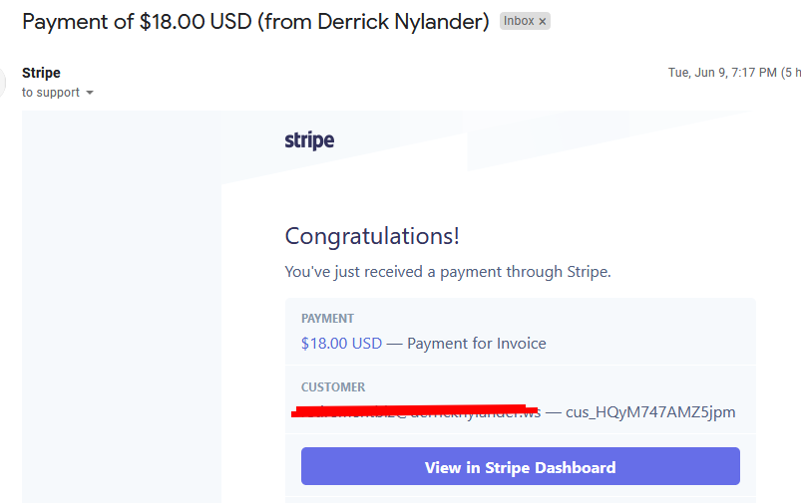This screenshot has width=801, height=503.
Task: Click the redacted customer email address
Action: (415, 411)
